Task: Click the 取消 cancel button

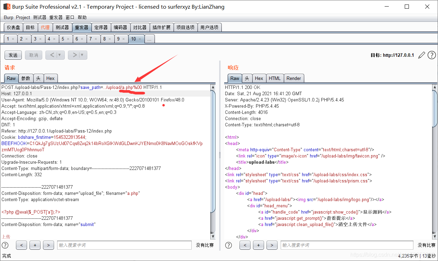Action: pyautogui.click(x=34, y=55)
